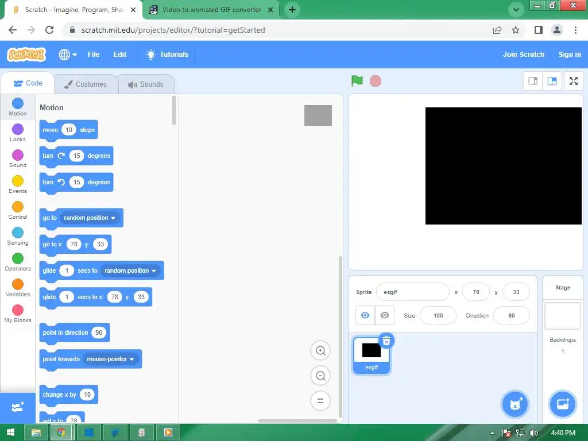Click the workspace horizontal scrollbar
Image resolution: width=588 pixels, height=441 pixels.
point(298,421)
